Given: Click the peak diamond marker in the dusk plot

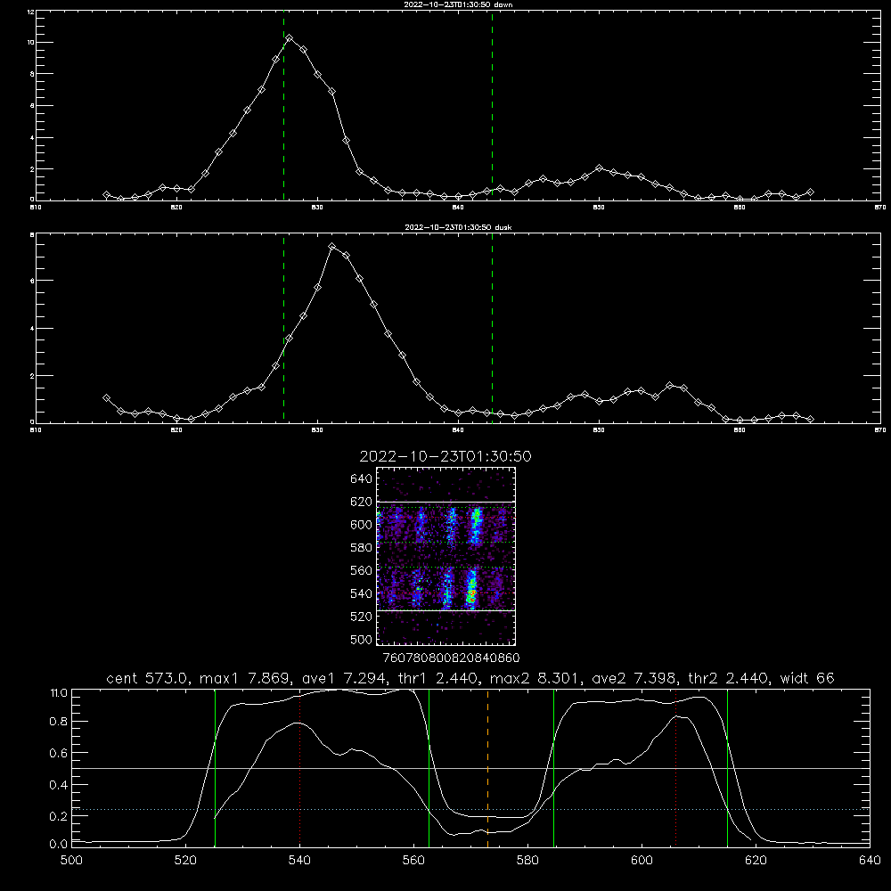Looking at the screenshot, I should click(332, 247).
